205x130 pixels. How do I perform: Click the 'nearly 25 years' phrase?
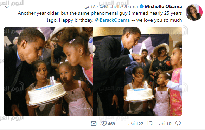point(166,13)
